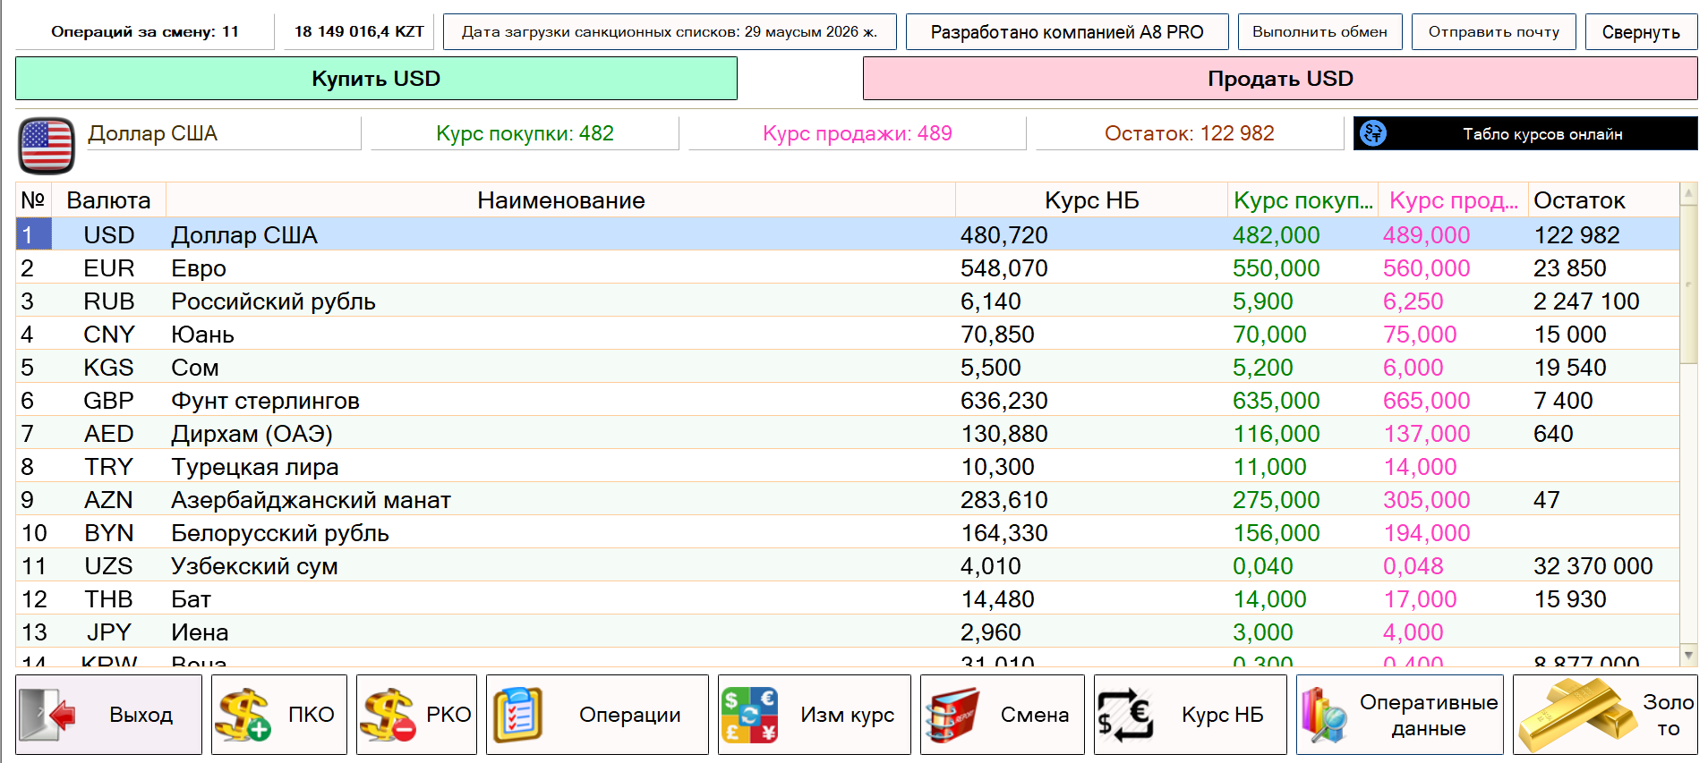Open Табло курсов онлайн
The image size is (1708, 763).
click(1525, 133)
